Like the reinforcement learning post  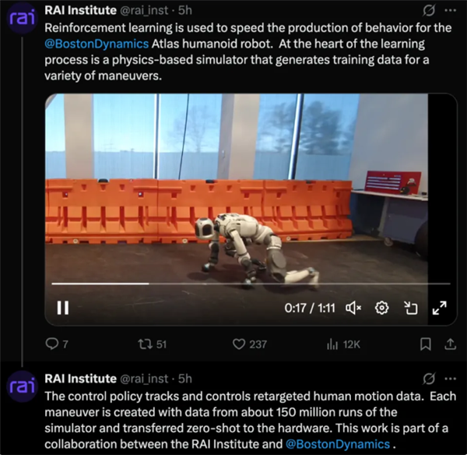(241, 344)
